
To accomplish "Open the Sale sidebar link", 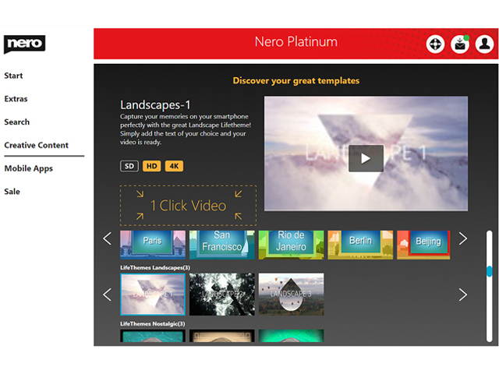I will 12,192.
